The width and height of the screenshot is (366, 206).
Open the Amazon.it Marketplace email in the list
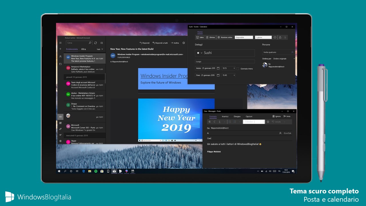click(85, 69)
